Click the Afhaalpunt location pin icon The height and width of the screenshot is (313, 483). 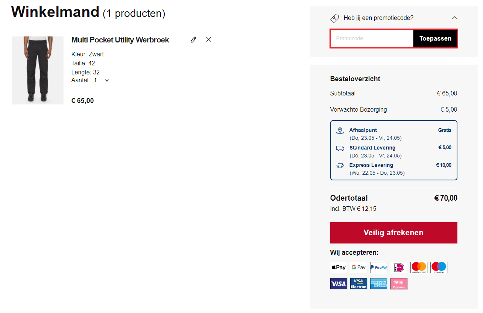340,131
